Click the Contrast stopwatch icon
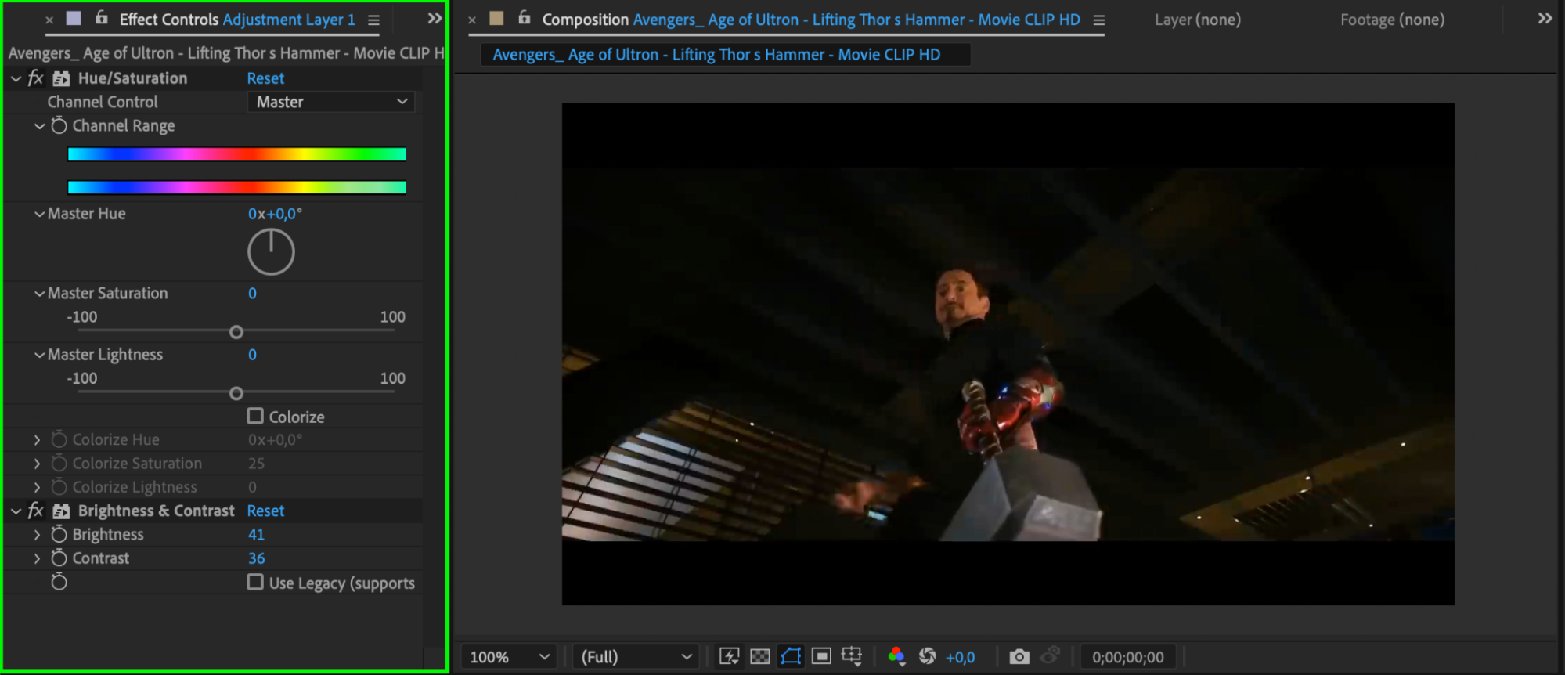 (59, 558)
